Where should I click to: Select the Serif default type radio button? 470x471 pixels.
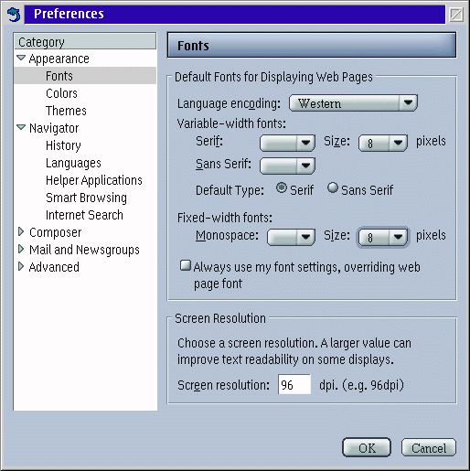point(282,187)
